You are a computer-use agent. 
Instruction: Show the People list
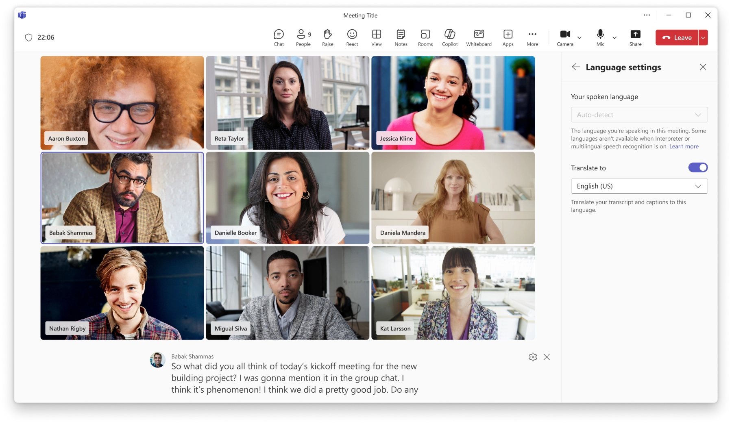point(303,37)
